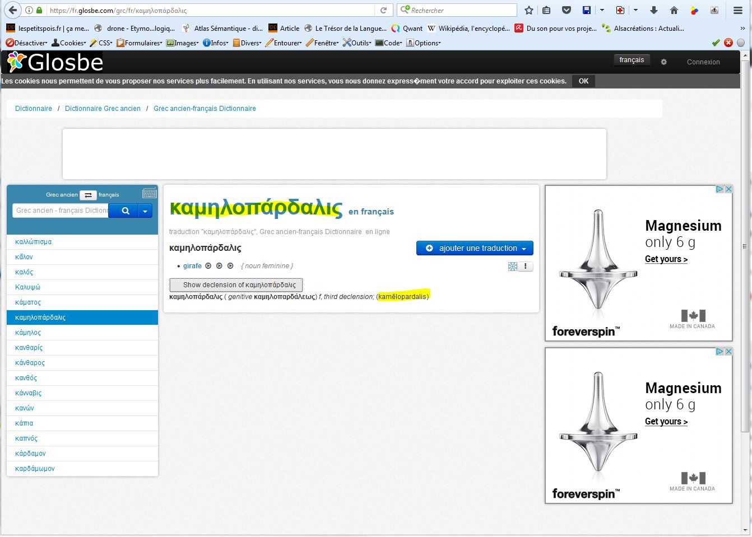Go to Dictionnaire Grec ancien breadcrumb

103,109
